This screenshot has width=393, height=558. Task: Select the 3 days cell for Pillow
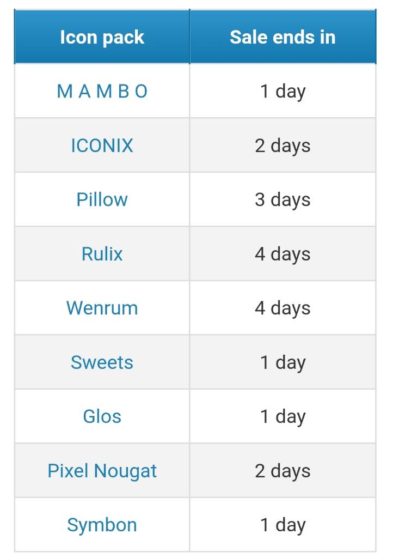[283, 199]
